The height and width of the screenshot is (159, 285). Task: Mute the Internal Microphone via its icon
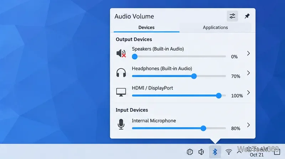point(121,124)
